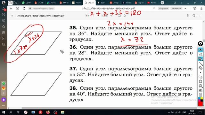Open collections icon in browser sidebar

tap(4, 33)
